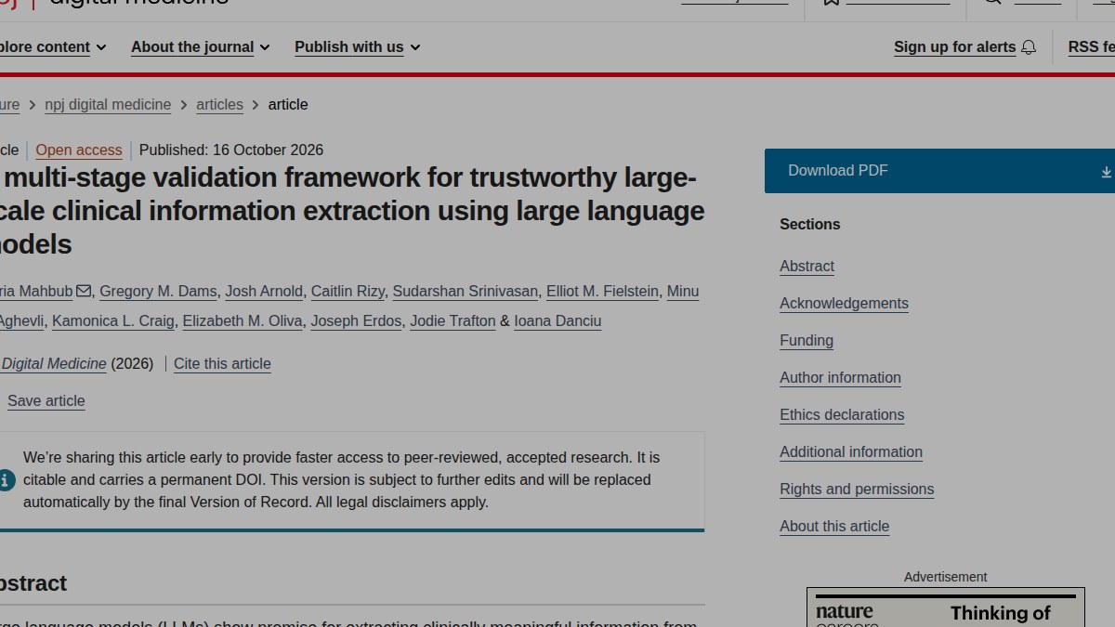Open the RSS feed link
The height and width of the screenshot is (627, 1115).
pos(1091,47)
